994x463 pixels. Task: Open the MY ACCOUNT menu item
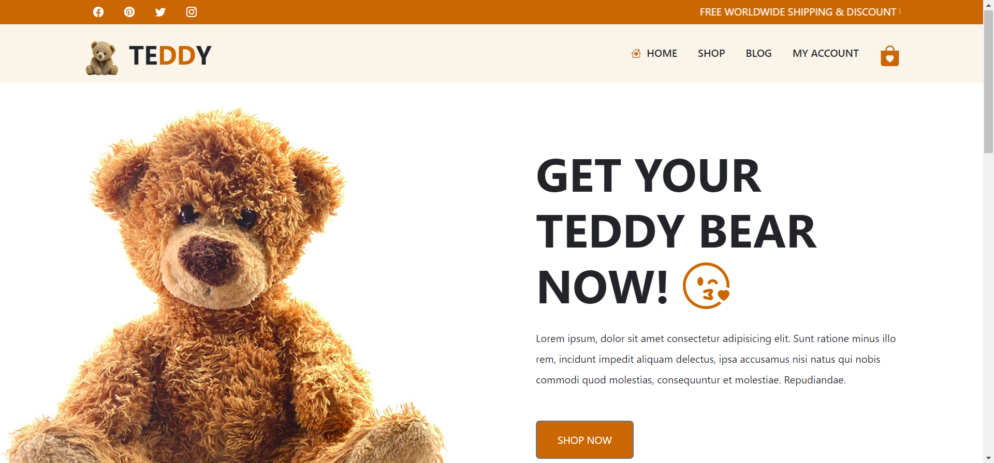[x=825, y=53]
